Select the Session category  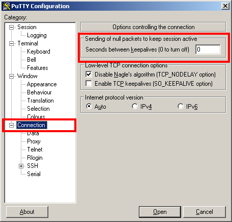click(x=27, y=27)
